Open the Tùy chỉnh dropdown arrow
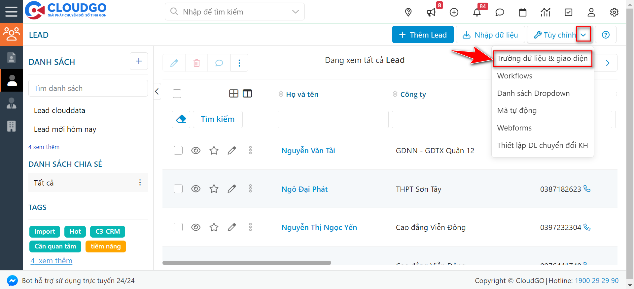The height and width of the screenshot is (289, 634). point(583,35)
